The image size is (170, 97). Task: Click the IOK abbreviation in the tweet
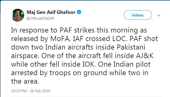pyautogui.click(x=89, y=64)
